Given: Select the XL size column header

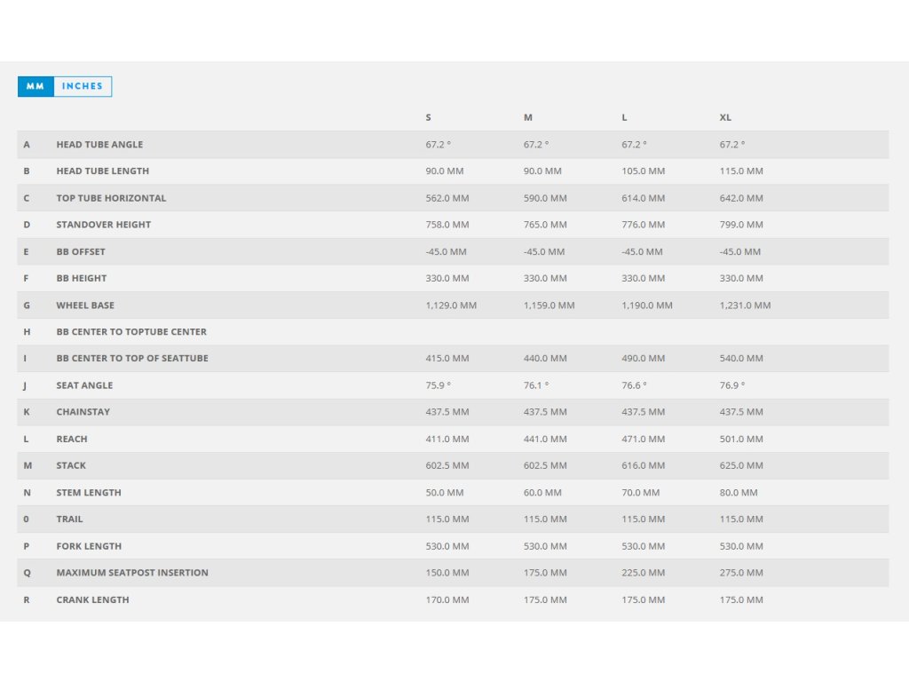Looking at the screenshot, I should click(725, 117).
